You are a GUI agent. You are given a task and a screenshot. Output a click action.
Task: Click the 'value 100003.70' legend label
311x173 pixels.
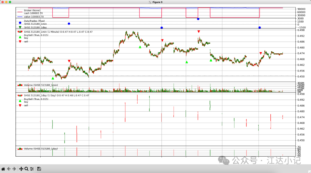tap(34, 17)
